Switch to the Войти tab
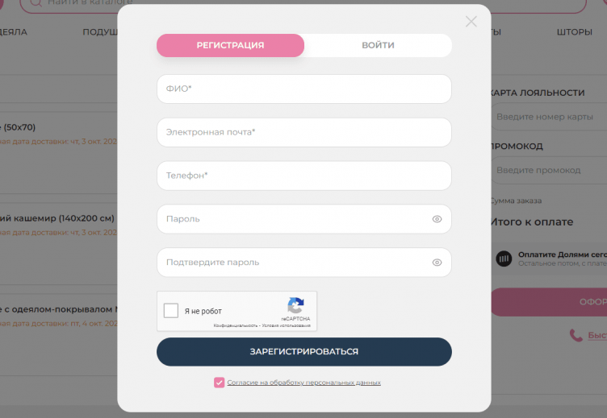This screenshot has height=418, width=607. pos(378,45)
